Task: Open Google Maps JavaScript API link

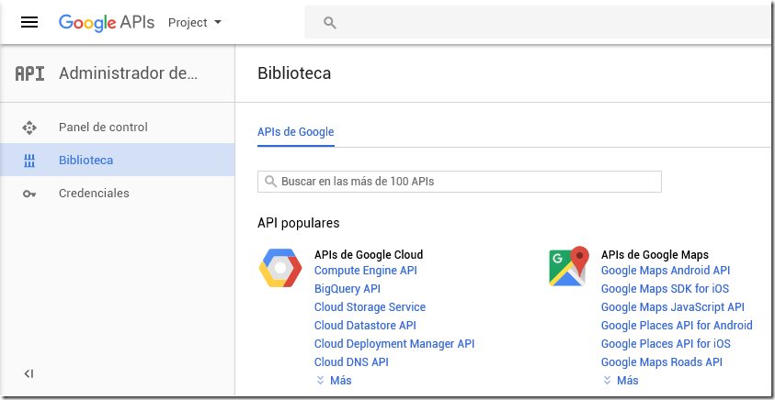Action: [673, 306]
